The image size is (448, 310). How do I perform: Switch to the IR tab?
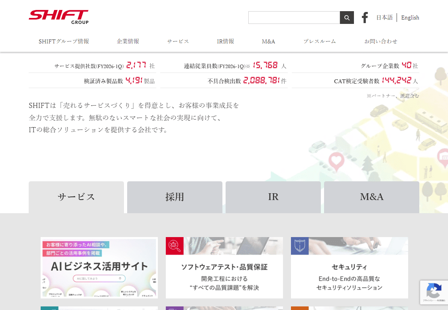(273, 197)
